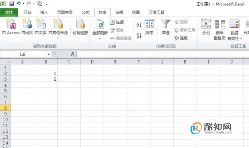Customize the Quick Access Toolbar dropdown

(47, 4)
